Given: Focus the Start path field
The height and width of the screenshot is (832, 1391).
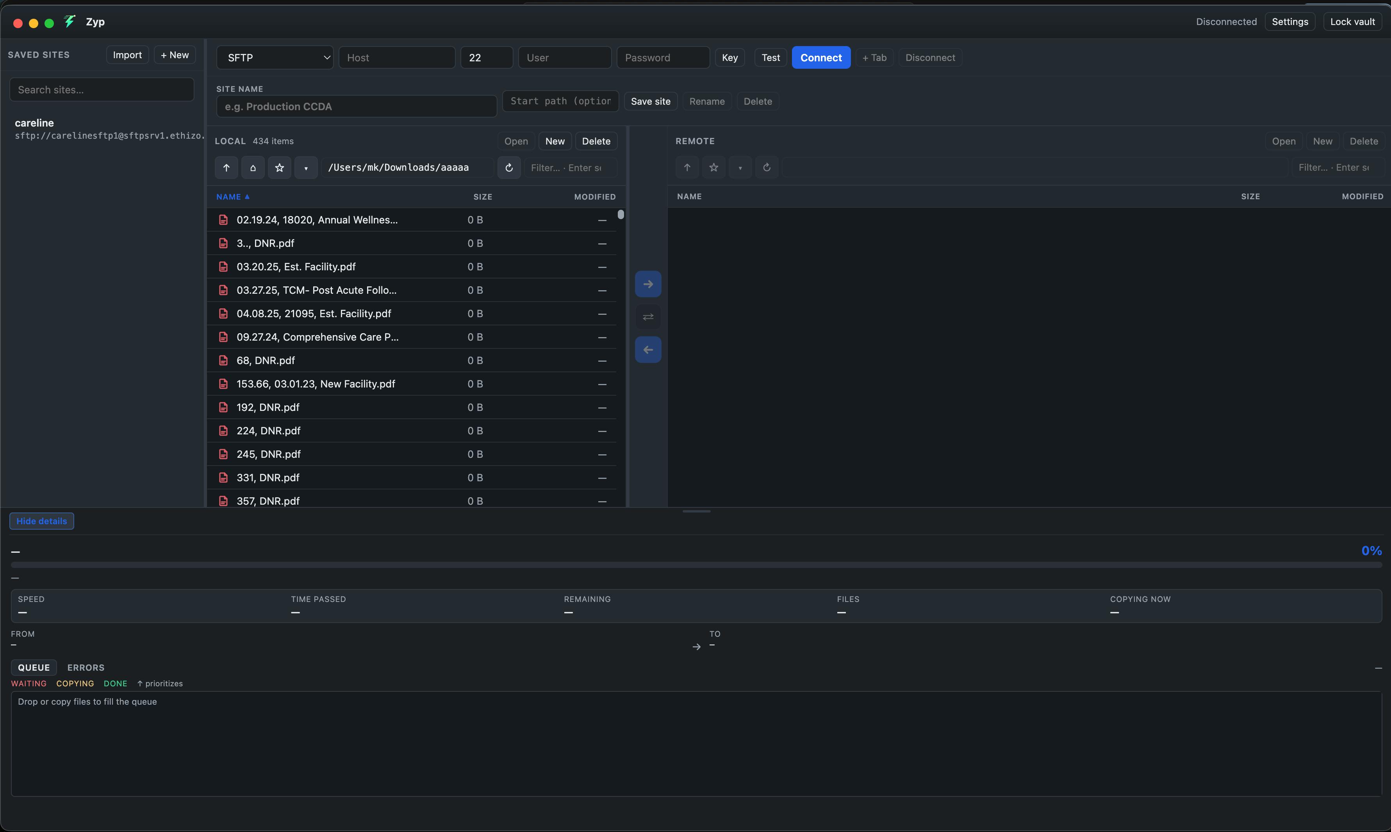Looking at the screenshot, I should click(x=560, y=102).
